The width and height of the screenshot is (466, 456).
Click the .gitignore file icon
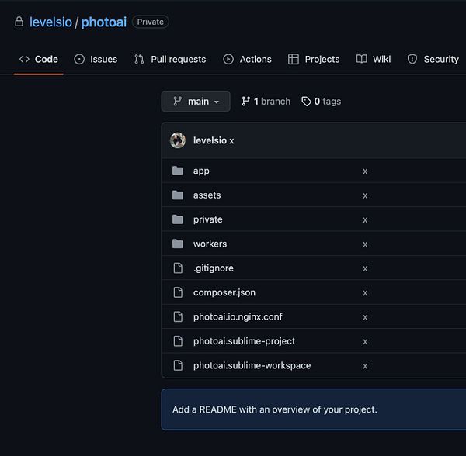[x=178, y=268]
